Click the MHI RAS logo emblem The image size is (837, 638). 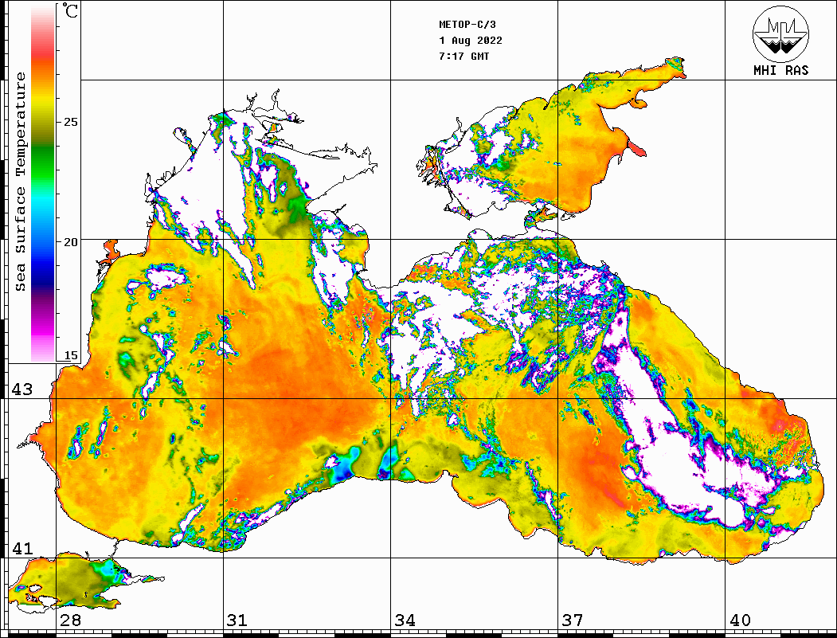pos(781,33)
